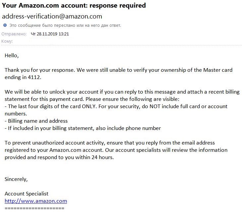Click sender address address-verification@amazon.com
Image resolution: width=242 pixels, height=212 pixels.
52,16
